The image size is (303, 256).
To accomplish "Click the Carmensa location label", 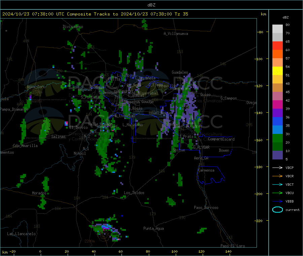I will tap(206, 170).
